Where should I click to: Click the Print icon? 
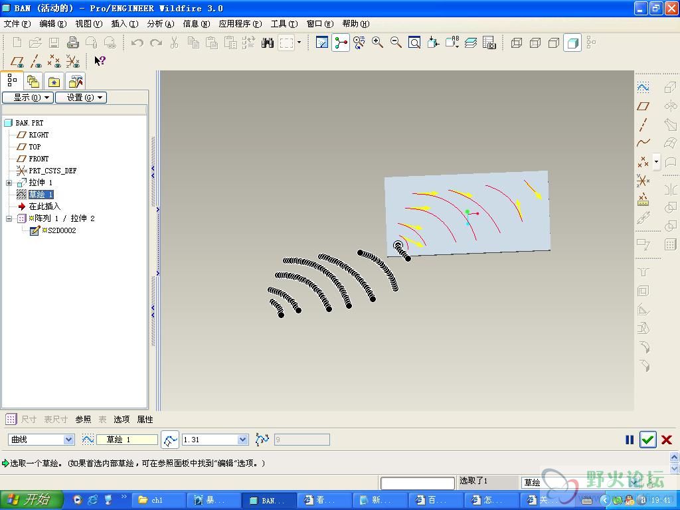point(72,42)
